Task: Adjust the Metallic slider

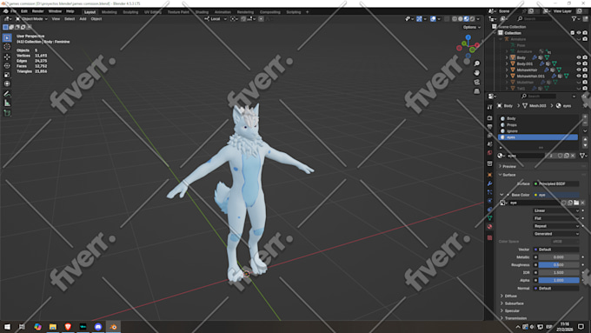Action: click(559, 257)
